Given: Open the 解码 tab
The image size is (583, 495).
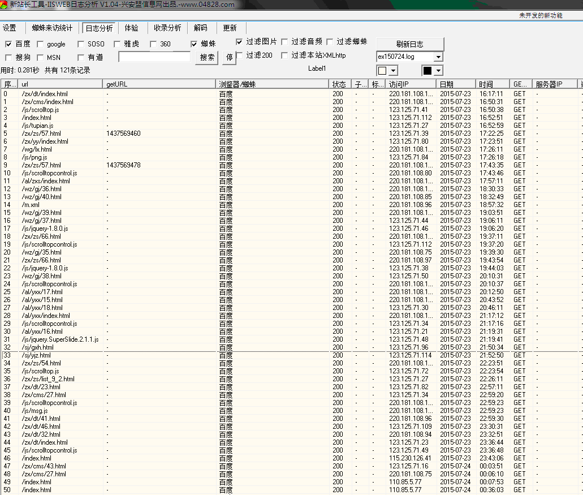Looking at the screenshot, I should [x=200, y=28].
